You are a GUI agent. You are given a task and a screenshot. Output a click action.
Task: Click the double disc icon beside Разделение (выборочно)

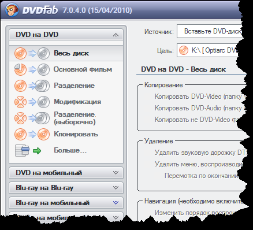coord(42,118)
